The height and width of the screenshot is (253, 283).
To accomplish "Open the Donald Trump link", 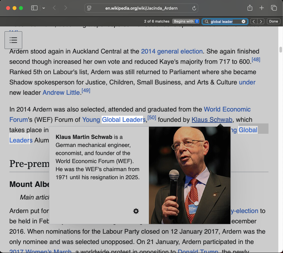I will (x=198, y=251).
